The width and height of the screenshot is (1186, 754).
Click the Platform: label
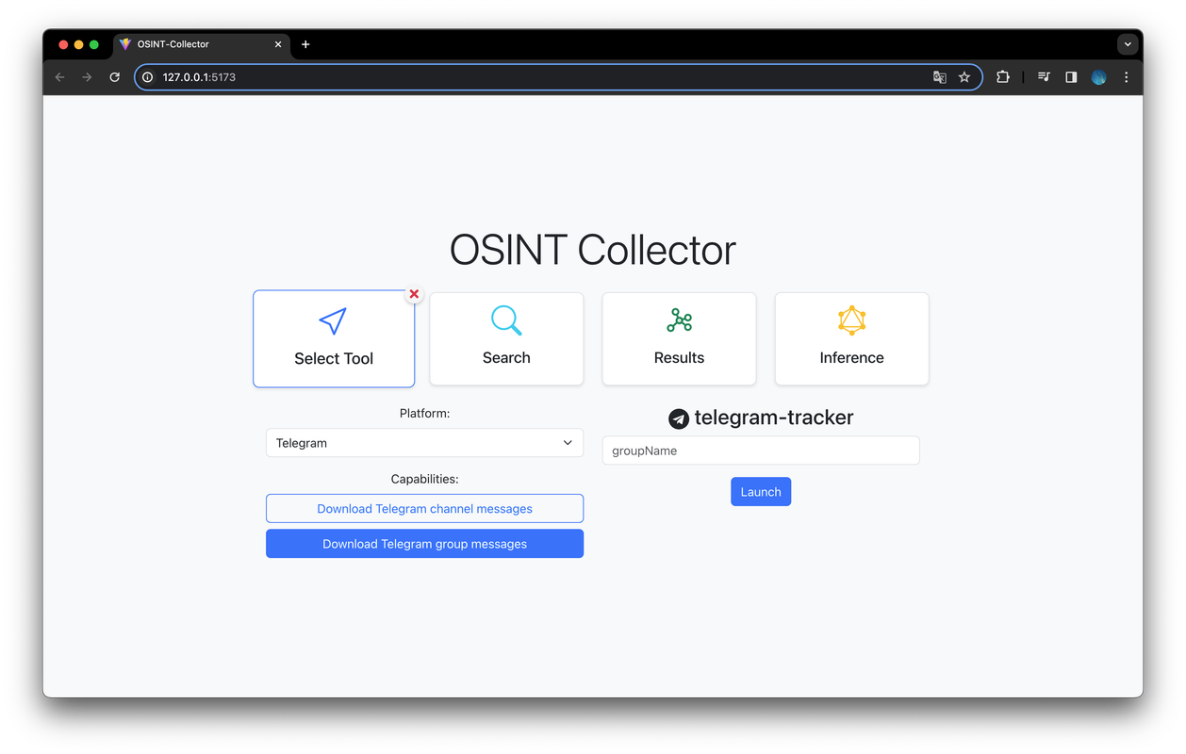tap(424, 413)
